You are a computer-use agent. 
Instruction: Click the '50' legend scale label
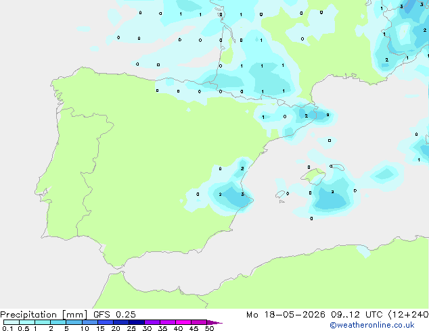point(210,328)
